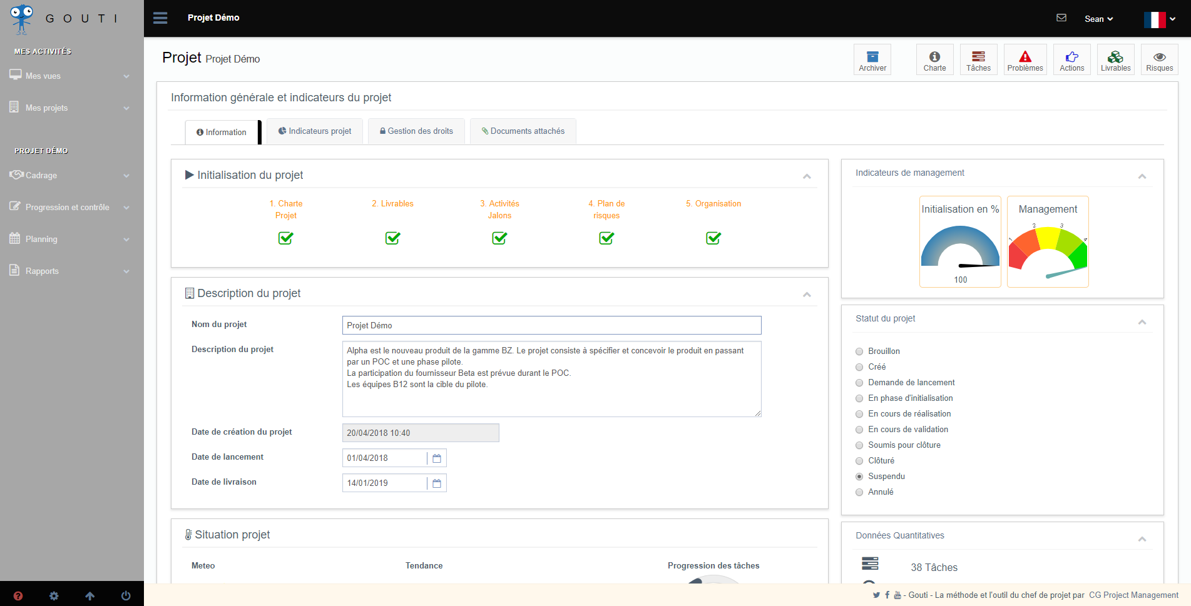Collapse Description du projet panel
The height and width of the screenshot is (606, 1191).
coord(807,295)
